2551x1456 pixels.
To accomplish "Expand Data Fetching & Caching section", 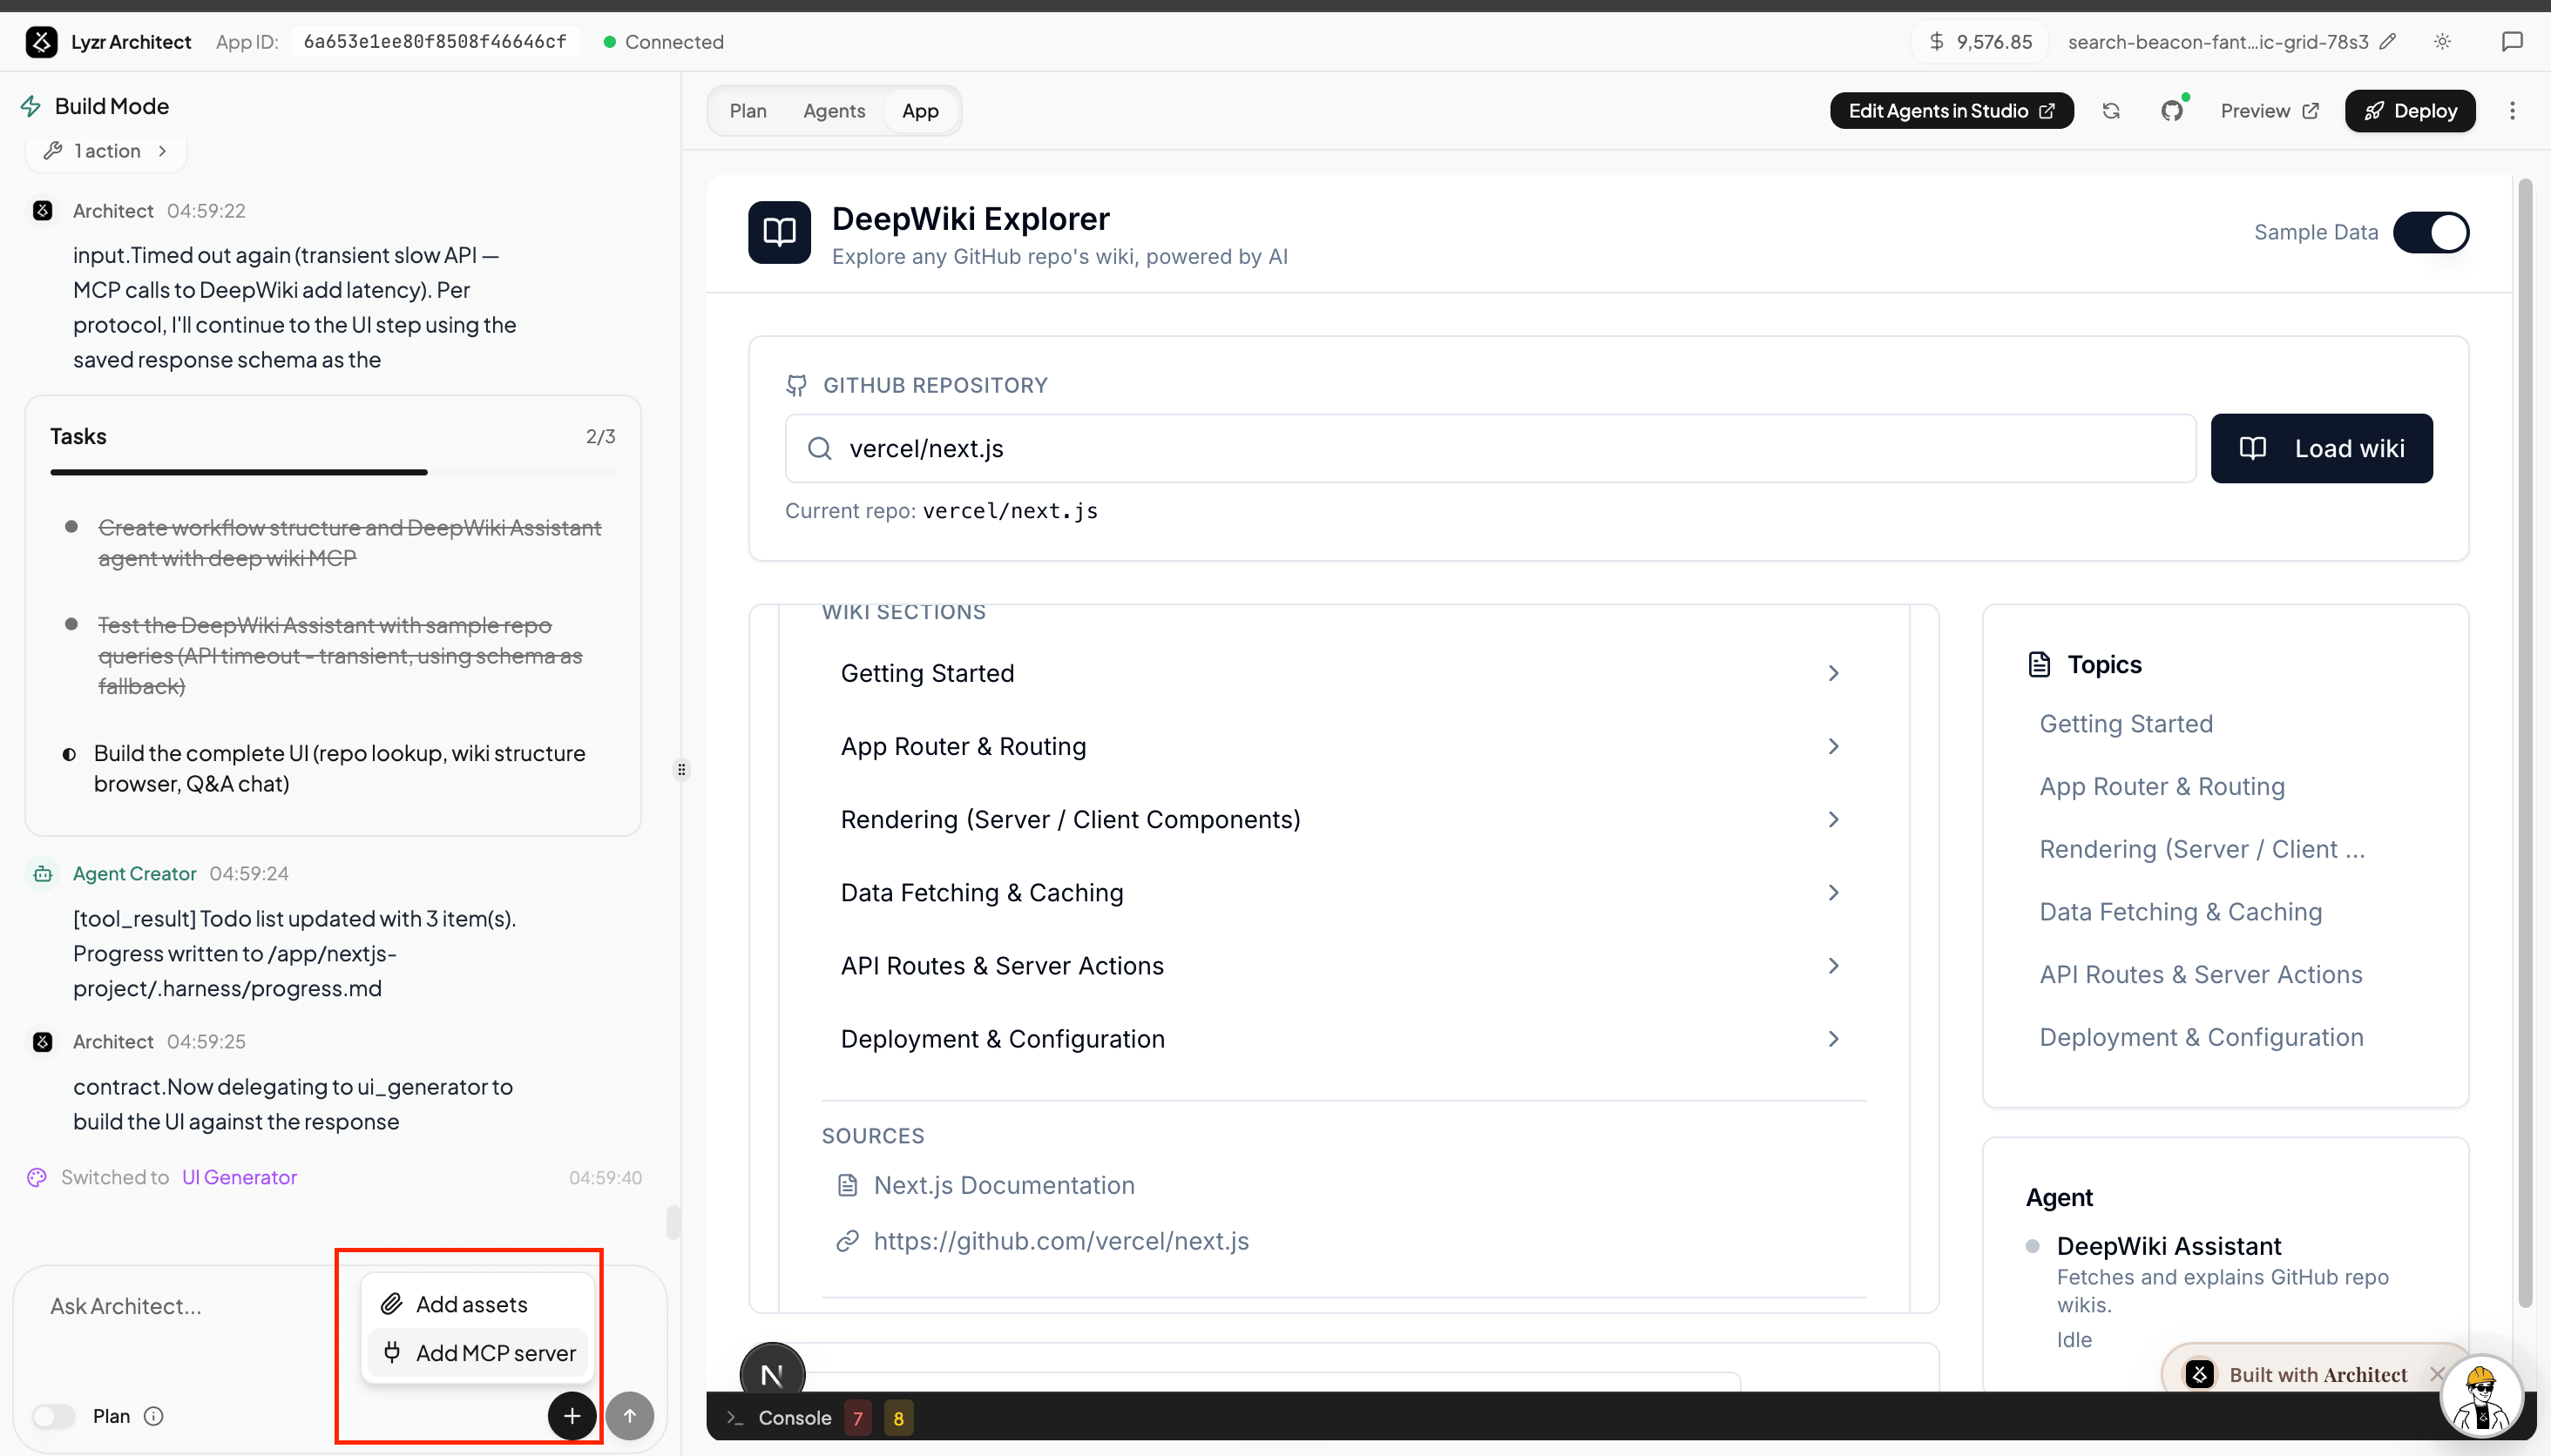I will coord(1343,892).
